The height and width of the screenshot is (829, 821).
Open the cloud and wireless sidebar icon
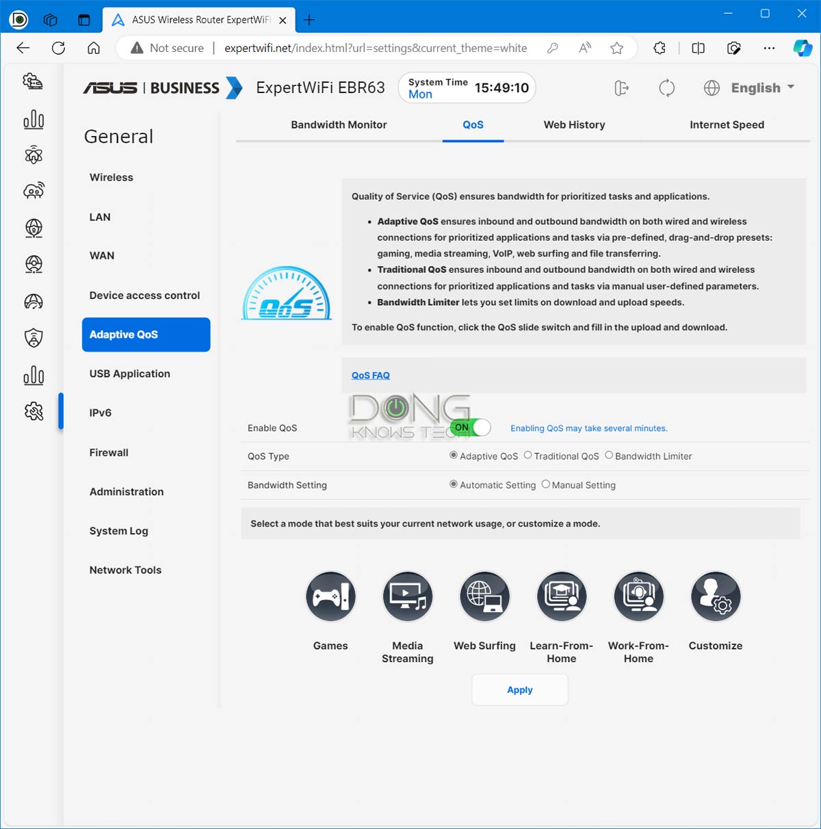[x=33, y=191]
